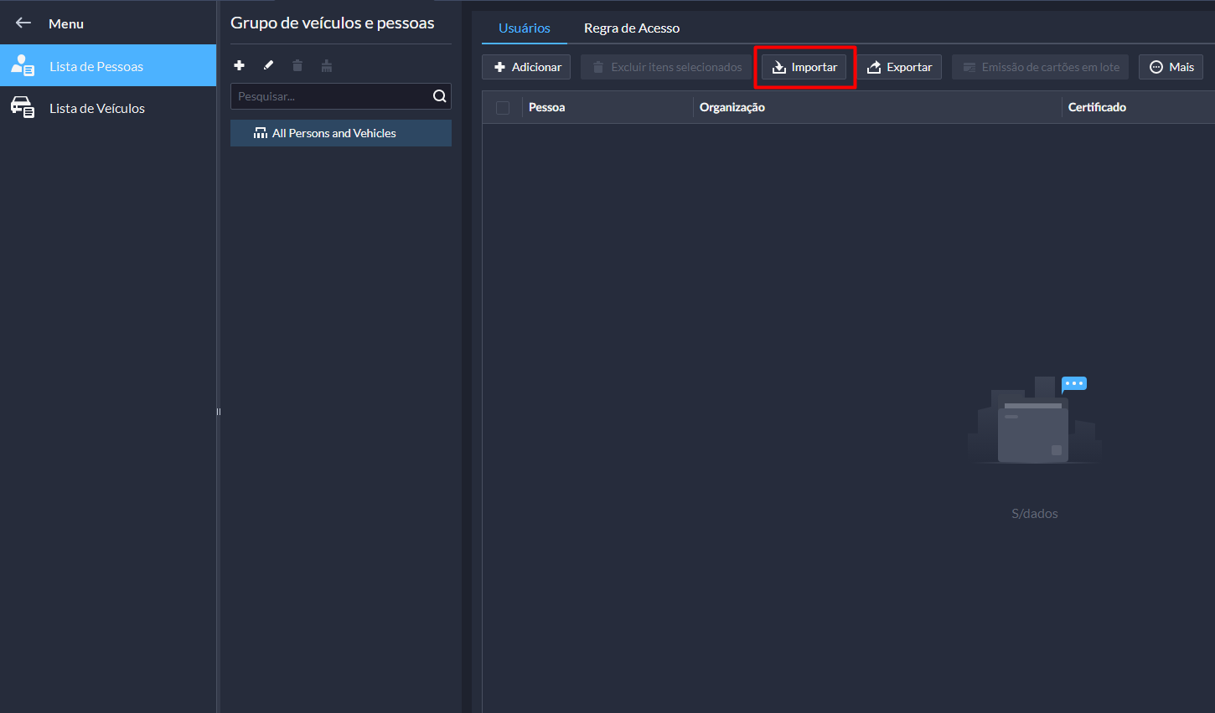Click the Pesquisar search field

tap(331, 96)
